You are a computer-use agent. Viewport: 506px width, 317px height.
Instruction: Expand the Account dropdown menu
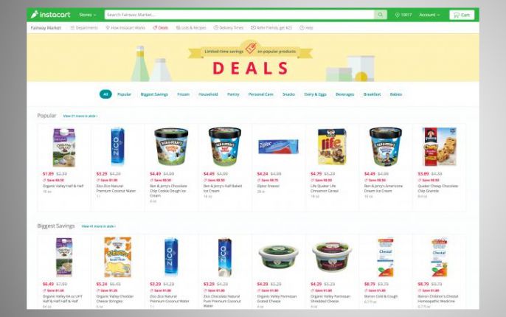(x=429, y=15)
